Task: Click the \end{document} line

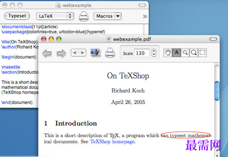Action: coord(17,102)
